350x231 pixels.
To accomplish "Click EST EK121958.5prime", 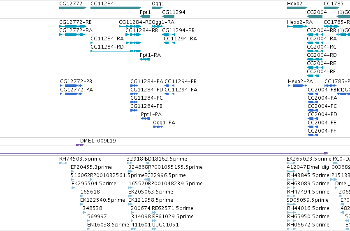I will (x=130, y=204).
